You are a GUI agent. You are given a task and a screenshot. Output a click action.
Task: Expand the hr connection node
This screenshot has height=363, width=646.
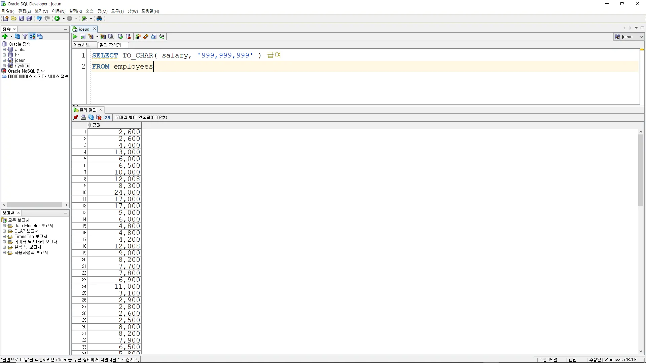[x=4, y=55]
